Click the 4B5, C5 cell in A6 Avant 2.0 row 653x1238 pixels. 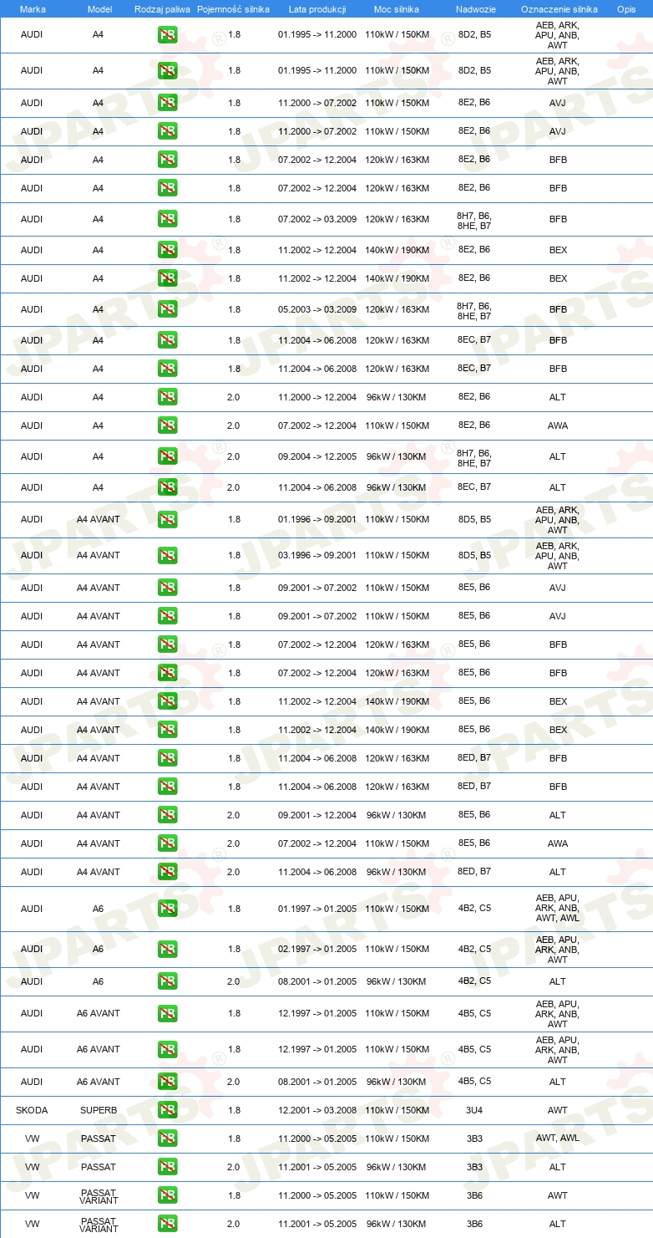coord(474,1081)
